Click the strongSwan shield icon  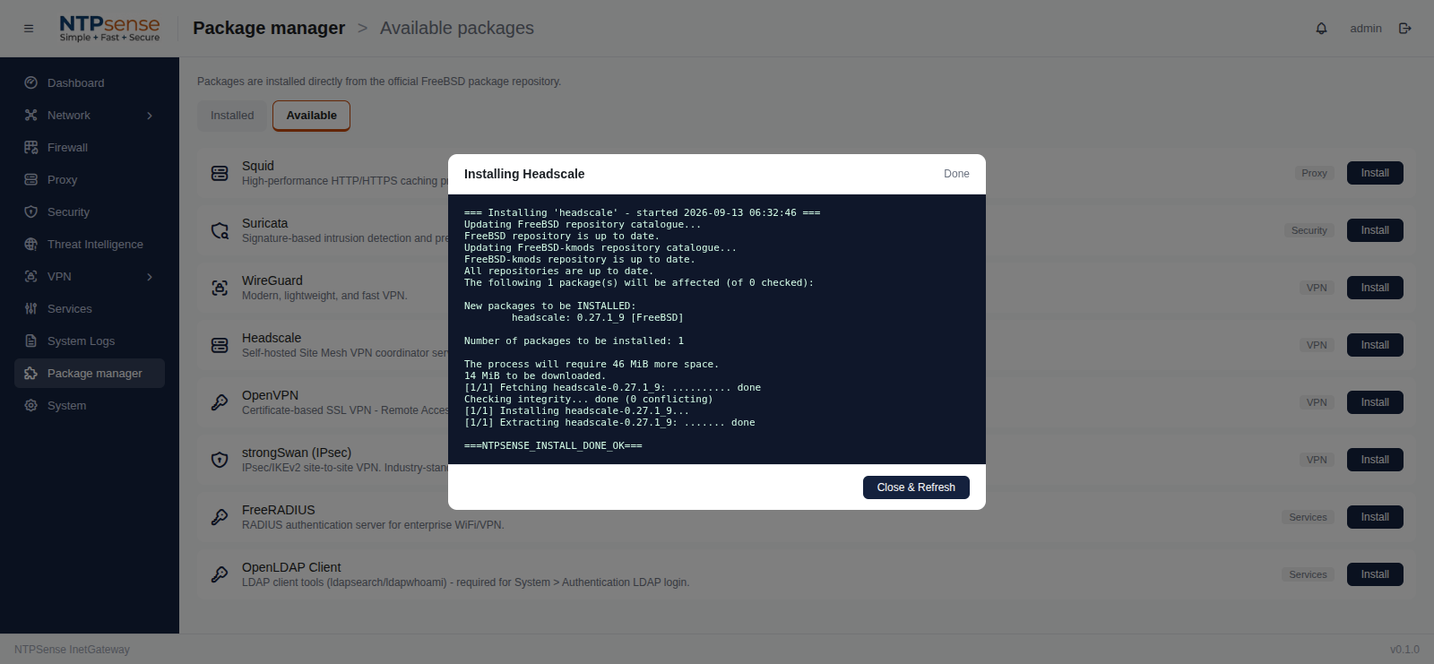[220, 460]
